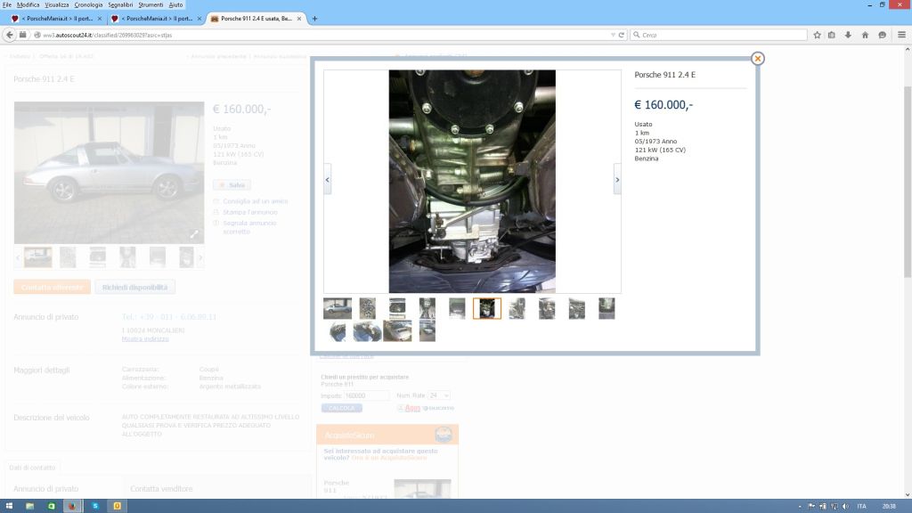This screenshot has width=912, height=513.
Task: Click the Cerca search field
Action: pos(720,35)
